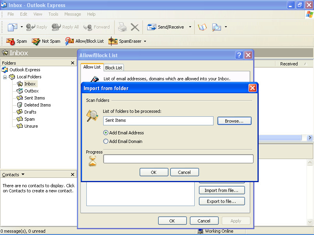Image resolution: width=314 pixels, height=235 pixels.
Task: Open the Send/Receive dropdown arrow
Action: coord(190,27)
